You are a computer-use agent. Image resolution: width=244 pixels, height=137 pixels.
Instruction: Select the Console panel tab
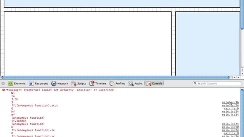coord(154,84)
